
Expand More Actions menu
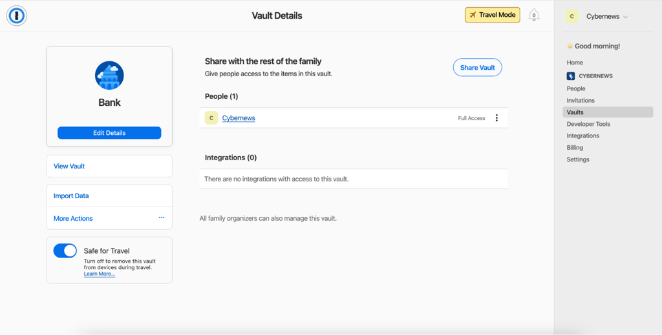tap(109, 218)
